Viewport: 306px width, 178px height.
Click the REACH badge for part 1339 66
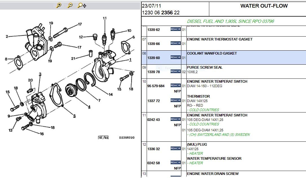pos(175,43)
